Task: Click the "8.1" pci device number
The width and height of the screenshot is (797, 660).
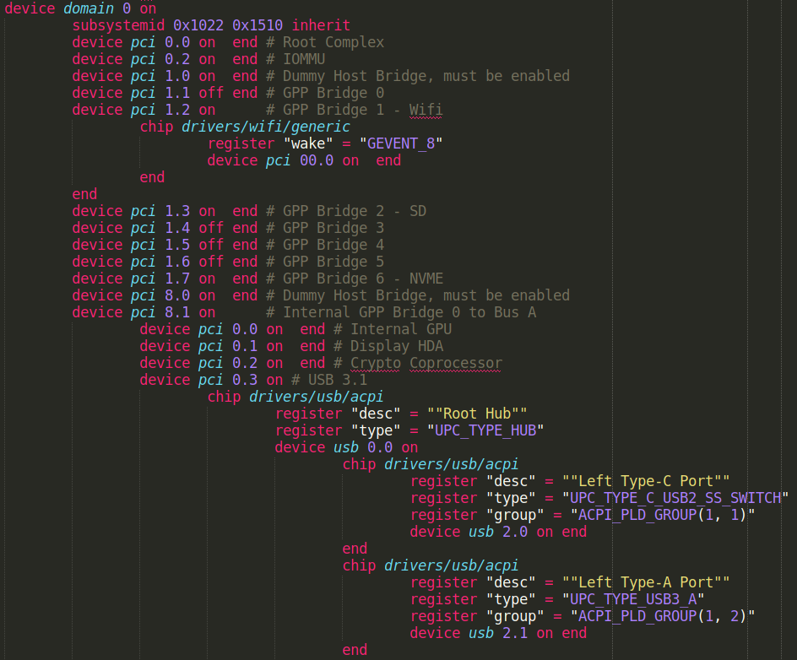Action: pyautogui.click(x=177, y=312)
